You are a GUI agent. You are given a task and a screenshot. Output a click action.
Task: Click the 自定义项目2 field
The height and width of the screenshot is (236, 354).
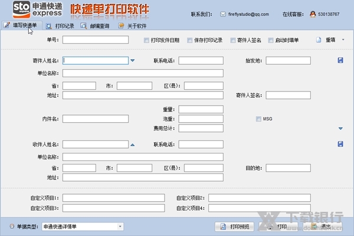(x=260, y=198)
